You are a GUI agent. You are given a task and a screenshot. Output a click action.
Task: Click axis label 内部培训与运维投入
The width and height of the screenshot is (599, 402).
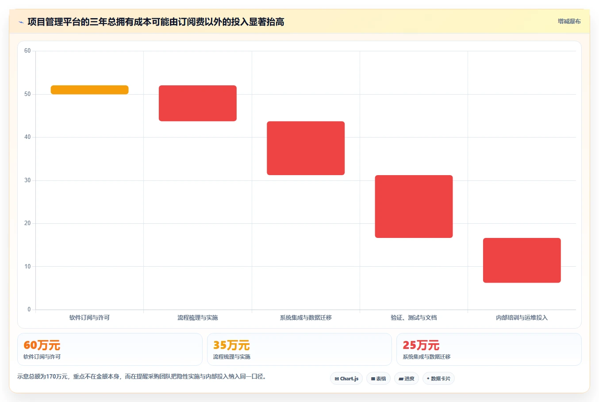pyautogui.click(x=522, y=318)
